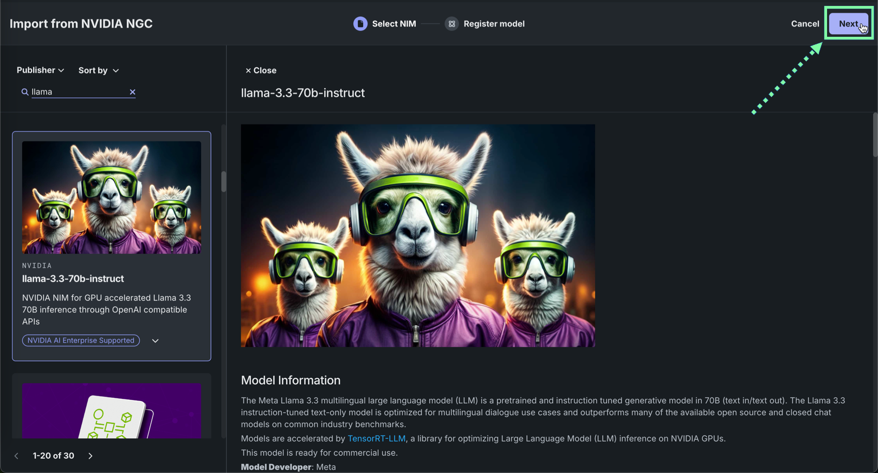Viewport: 878px width, 473px height.
Task: Click the search magnifier icon
Action: (x=25, y=92)
